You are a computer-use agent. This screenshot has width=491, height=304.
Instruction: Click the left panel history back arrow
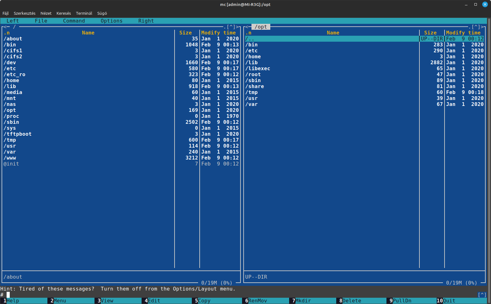tap(5, 27)
